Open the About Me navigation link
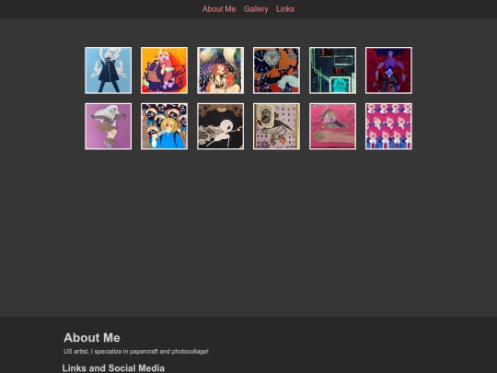 click(219, 9)
